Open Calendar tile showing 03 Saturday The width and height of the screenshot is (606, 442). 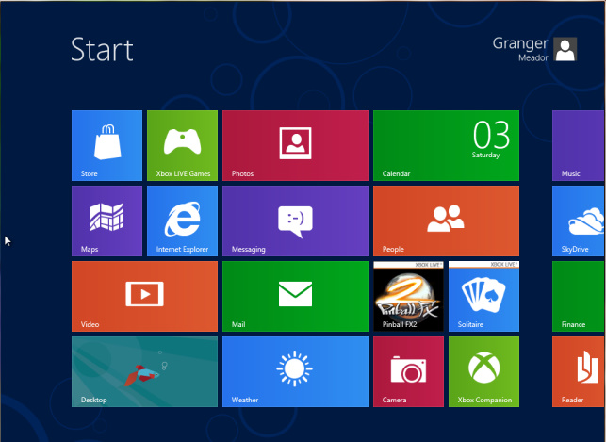[446, 145]
